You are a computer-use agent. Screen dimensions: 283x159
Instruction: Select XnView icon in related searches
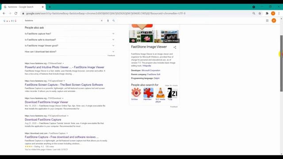[136, 93]
